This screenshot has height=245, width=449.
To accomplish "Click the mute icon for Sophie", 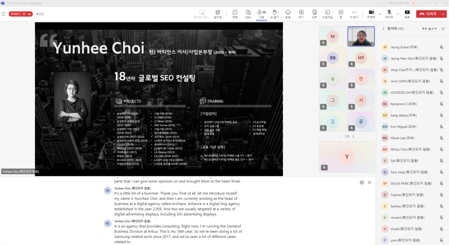I will (441, 195).
